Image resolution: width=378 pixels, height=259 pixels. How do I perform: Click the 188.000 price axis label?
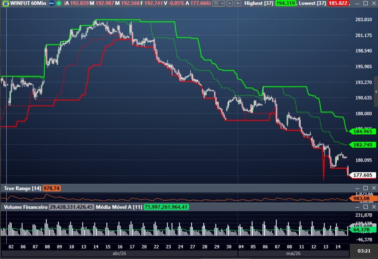coord(364,114)
